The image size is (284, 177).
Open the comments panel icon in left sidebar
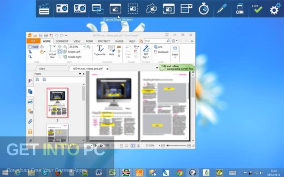pos(30,112)
